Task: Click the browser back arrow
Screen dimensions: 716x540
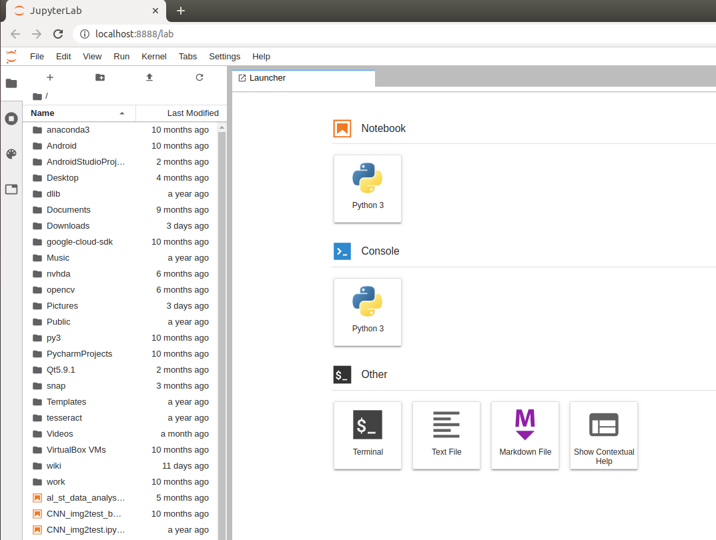Action: pos(15,34)
